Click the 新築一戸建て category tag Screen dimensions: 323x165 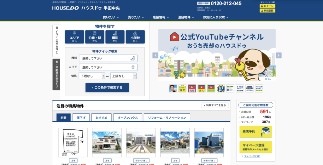click(209, 161)
